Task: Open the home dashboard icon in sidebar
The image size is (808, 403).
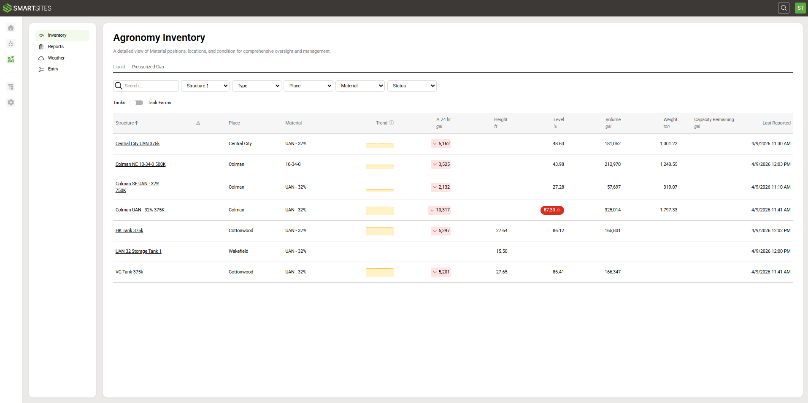Action: tap(11, 28)
